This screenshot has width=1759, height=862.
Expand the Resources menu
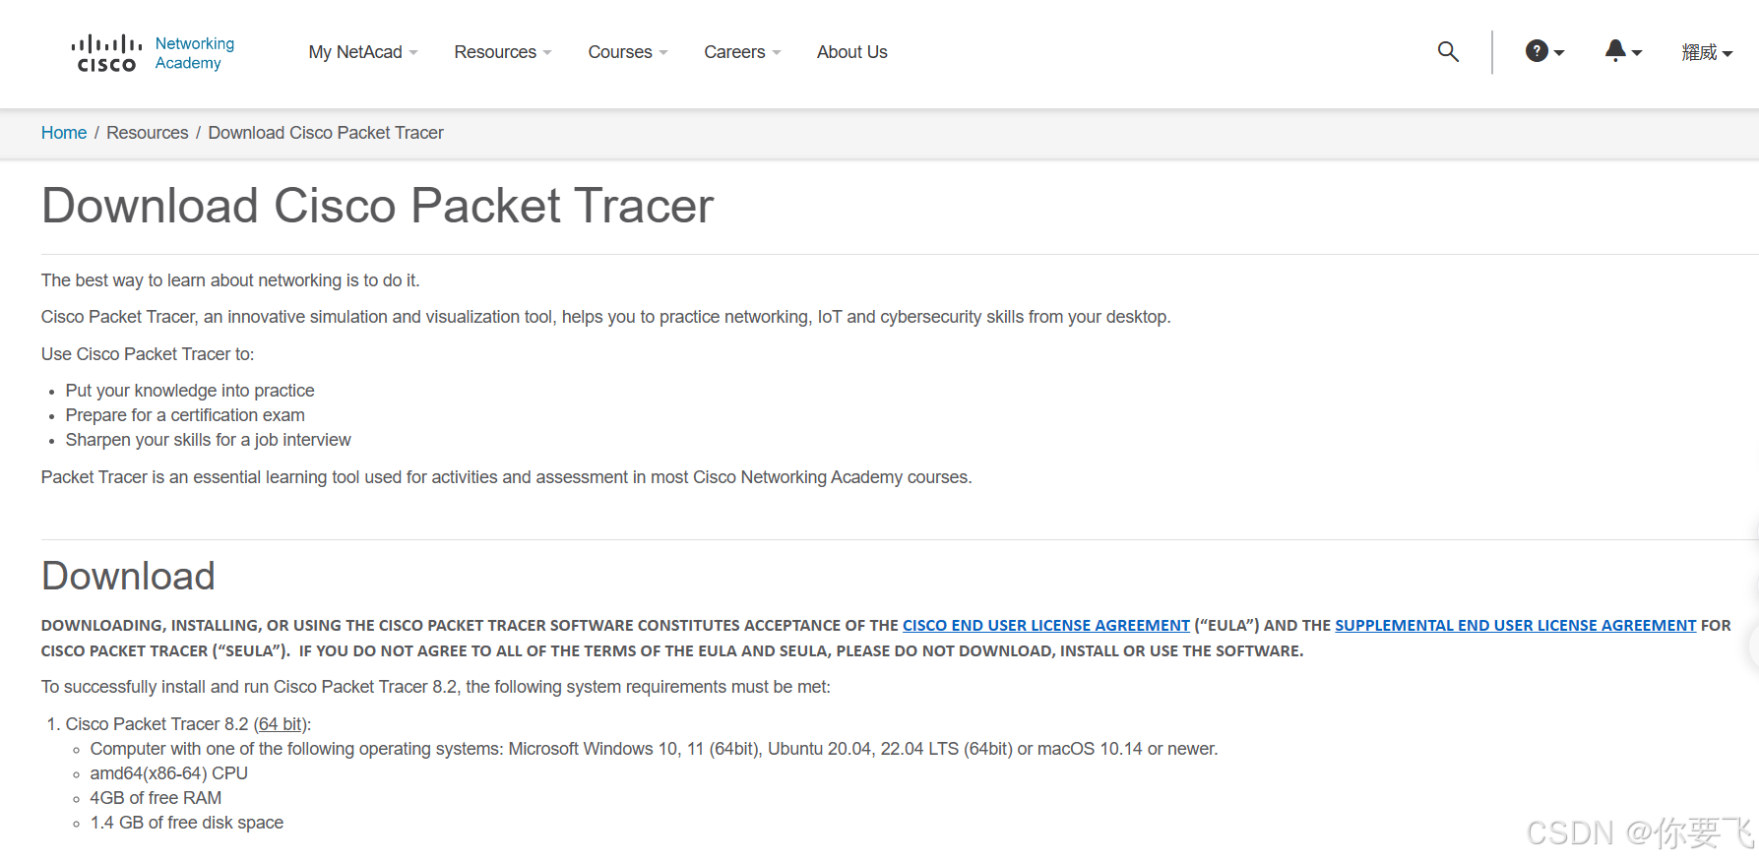[x=503, y=52]
